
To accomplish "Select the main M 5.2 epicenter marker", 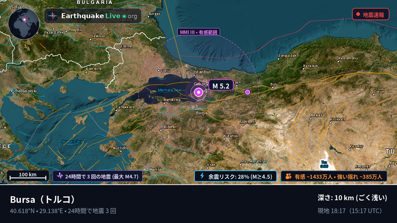I will coord(198,93).
